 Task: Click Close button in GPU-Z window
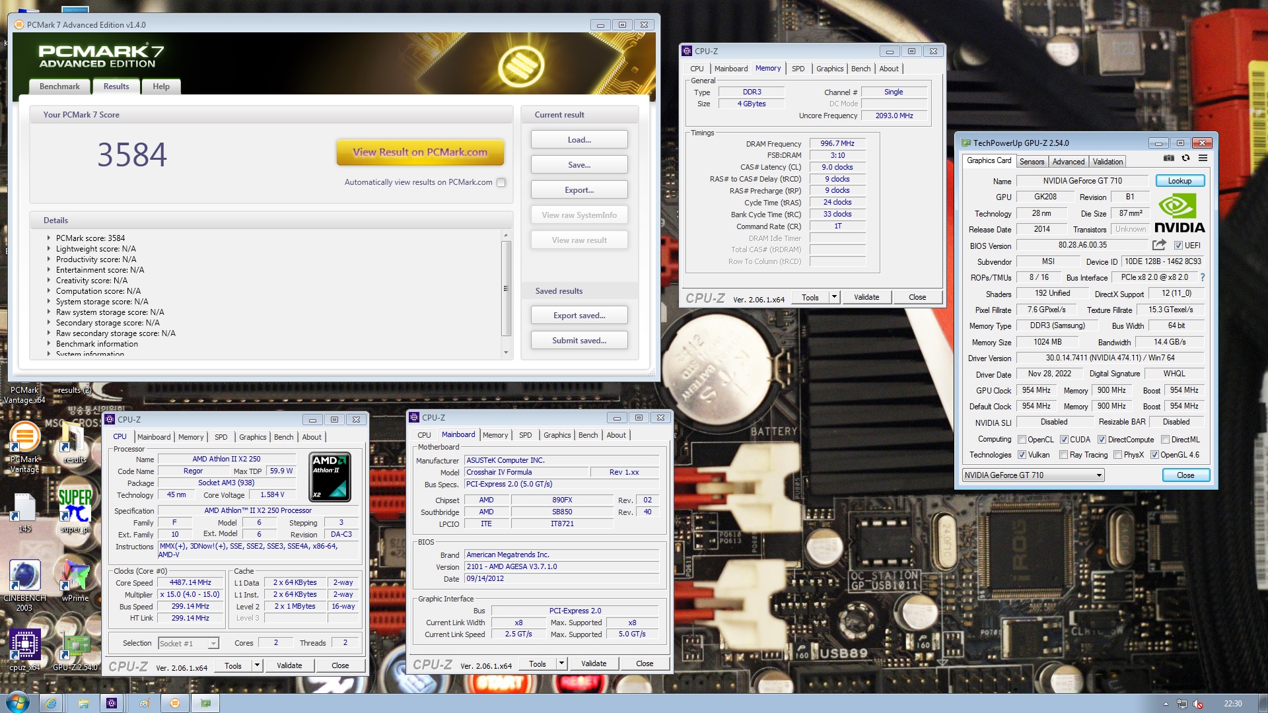coord(1185,475)
